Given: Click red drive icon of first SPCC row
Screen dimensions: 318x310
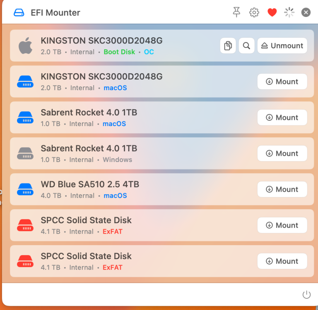Looking at the screenshot, I should 25,225.
